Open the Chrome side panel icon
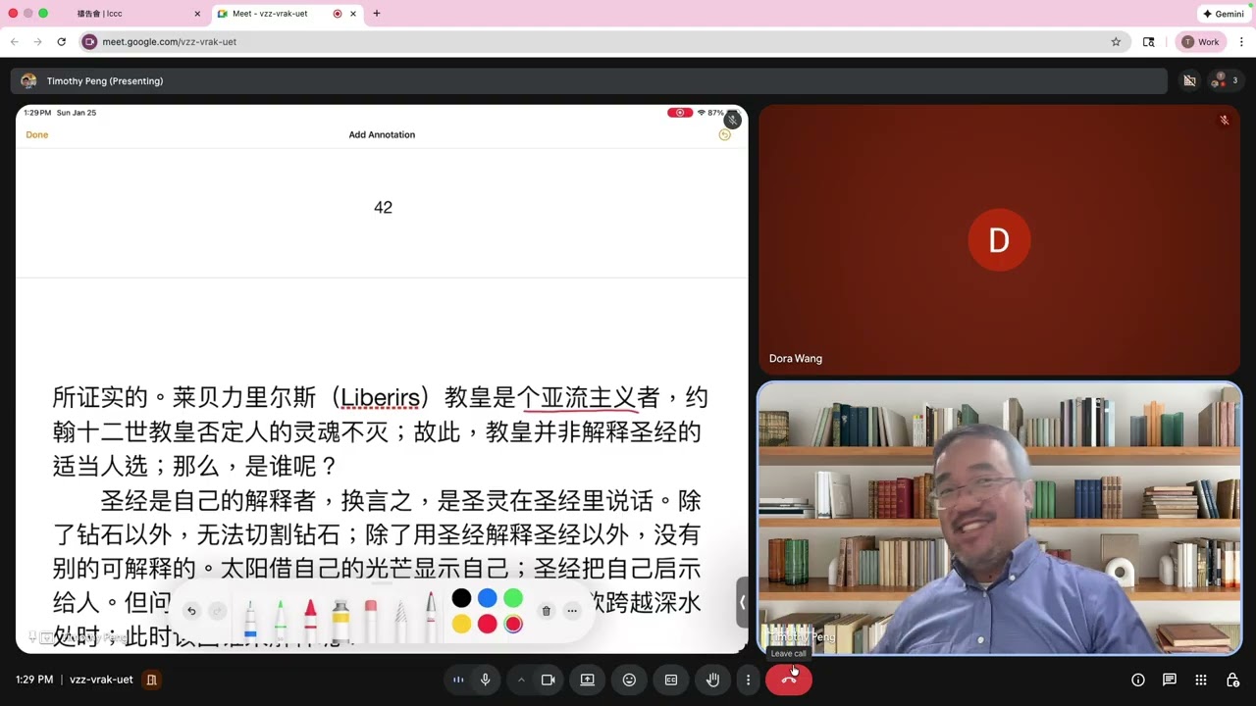 pos(1149,42)
